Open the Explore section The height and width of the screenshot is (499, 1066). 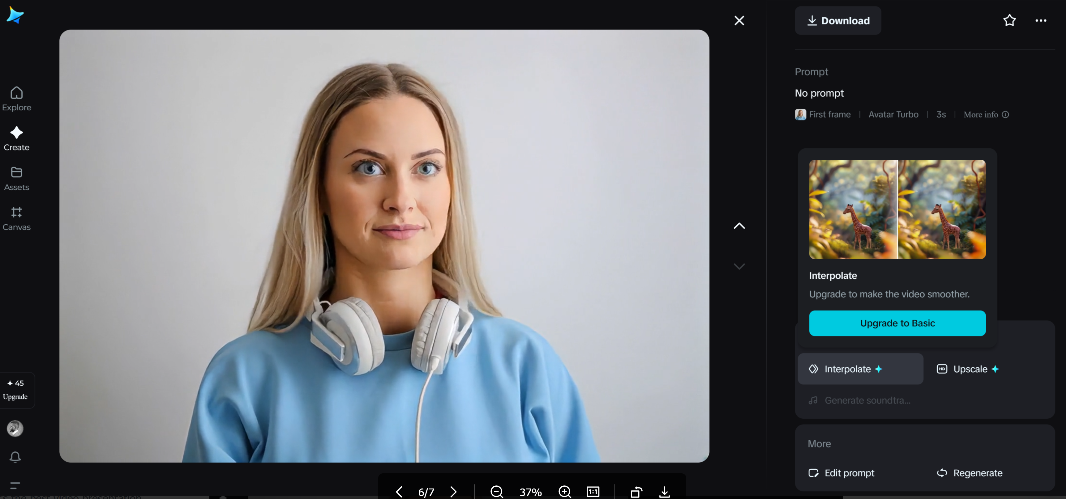tap(16, 98)
